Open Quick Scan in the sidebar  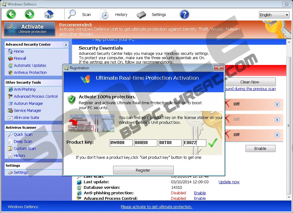point(23,134)
